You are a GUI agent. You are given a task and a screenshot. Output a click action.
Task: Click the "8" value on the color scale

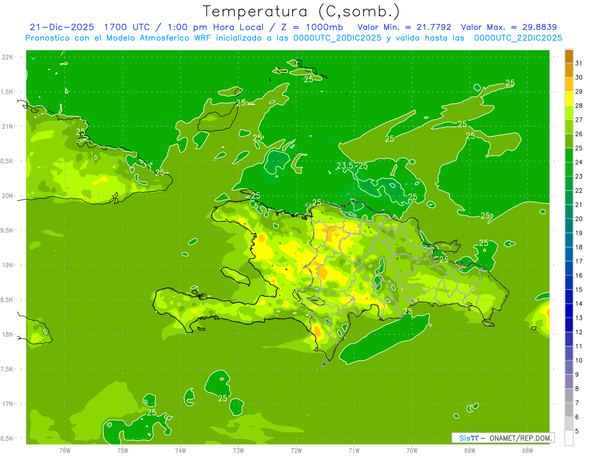[577, 389]
